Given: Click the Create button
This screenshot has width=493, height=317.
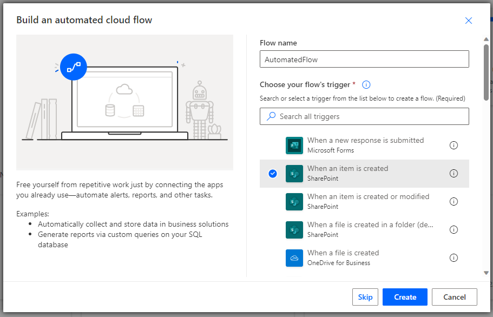Looking at the screenshot, I should (x=404, y=296).
